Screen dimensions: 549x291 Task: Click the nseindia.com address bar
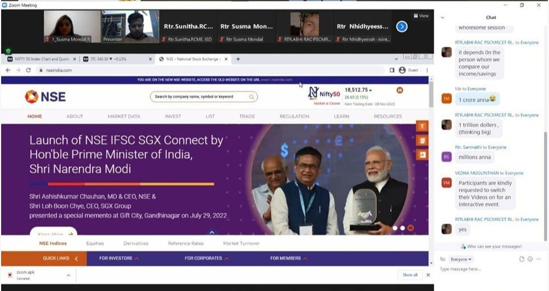pyautogui.click(x=210, y=70)
